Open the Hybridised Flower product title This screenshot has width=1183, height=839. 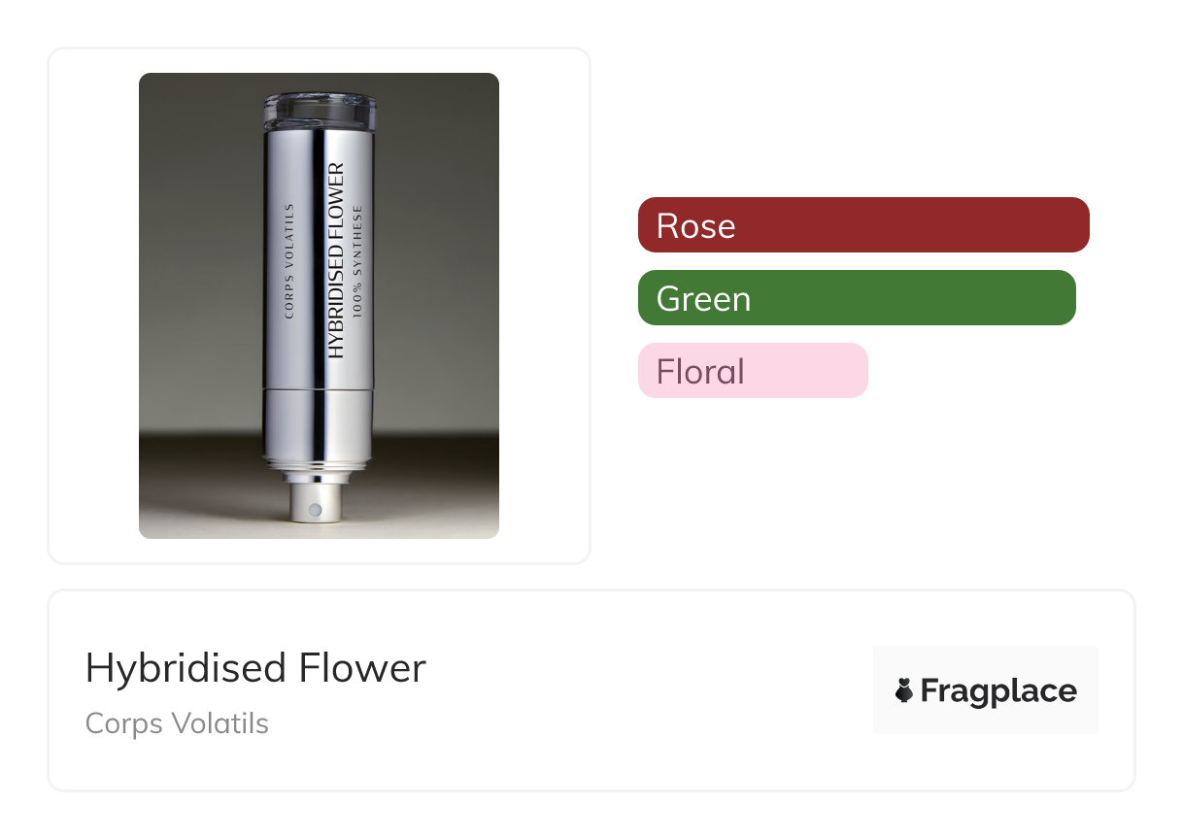[x=255, y=668]
